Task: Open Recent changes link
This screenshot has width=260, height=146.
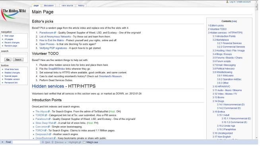Action: click(12, 43)
